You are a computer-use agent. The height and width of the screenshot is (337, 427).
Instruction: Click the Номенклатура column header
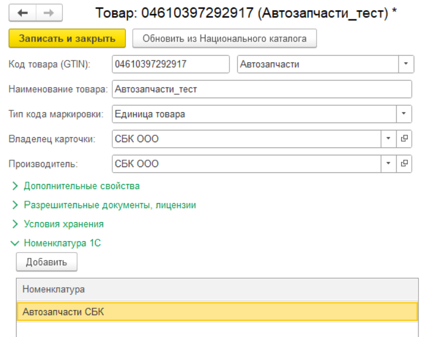click(217, 290)
